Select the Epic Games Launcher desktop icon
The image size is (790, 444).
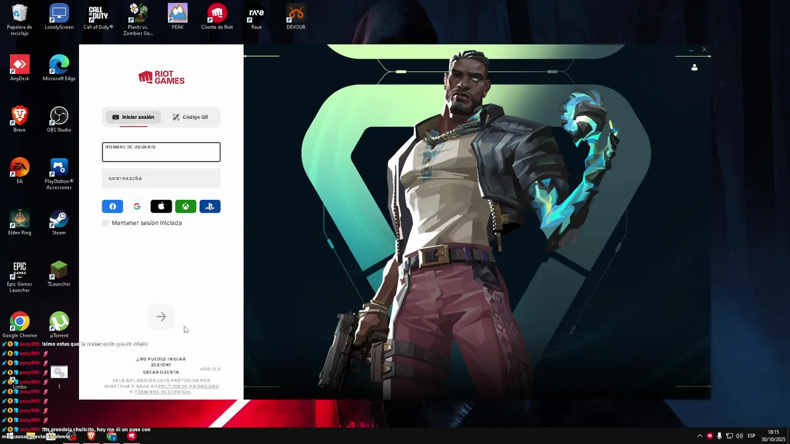point(20,277)
